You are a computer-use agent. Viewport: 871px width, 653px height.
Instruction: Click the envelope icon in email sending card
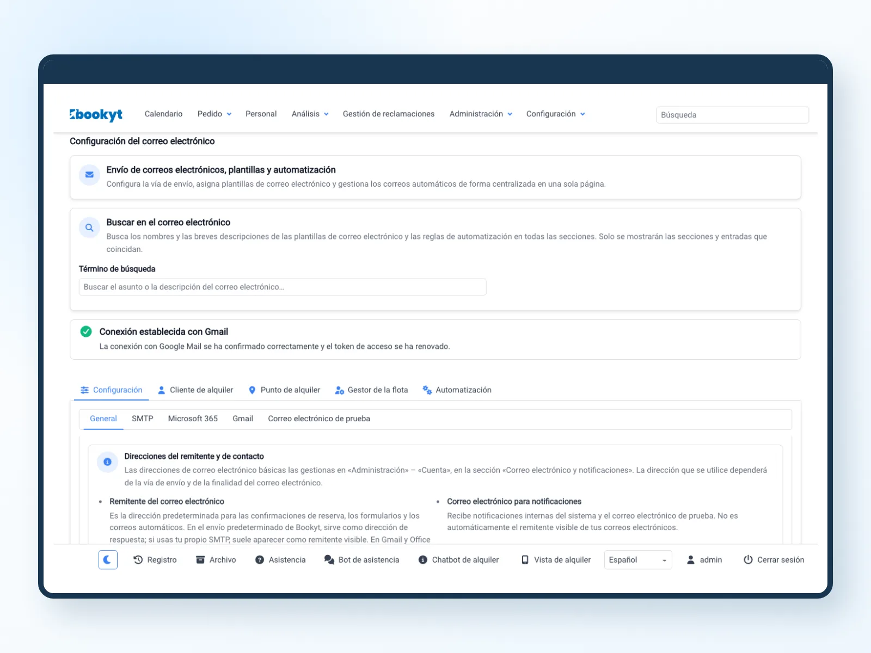89,175
